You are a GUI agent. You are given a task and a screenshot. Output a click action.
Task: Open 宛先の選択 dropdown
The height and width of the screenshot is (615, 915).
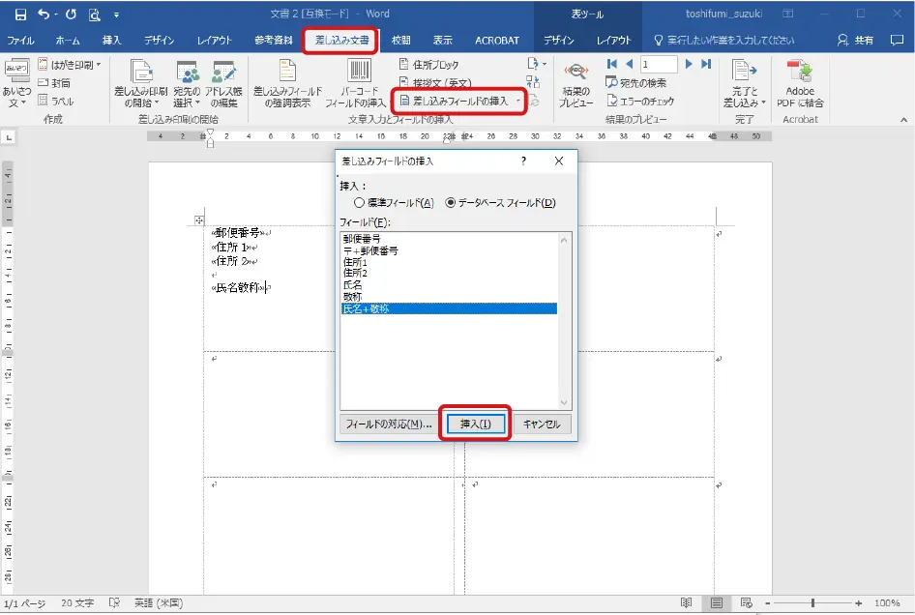[x=187, y=84]
